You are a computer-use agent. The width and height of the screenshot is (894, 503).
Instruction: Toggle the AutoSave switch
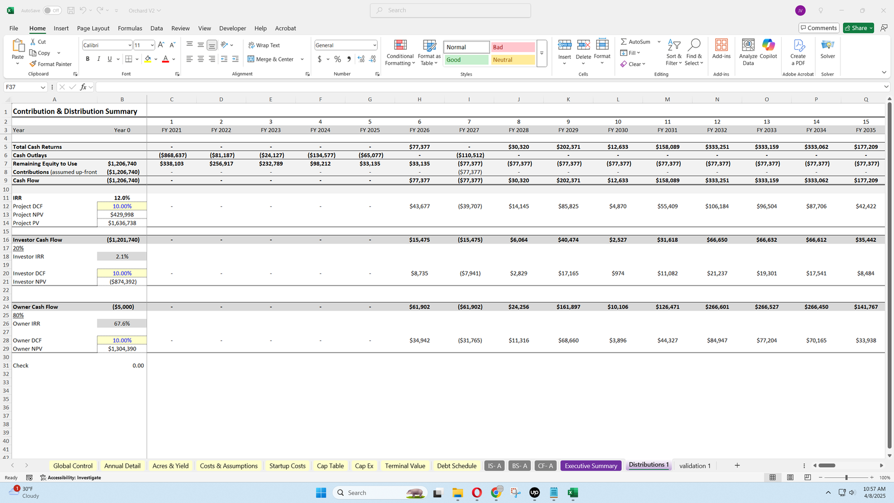coord(52,11)
